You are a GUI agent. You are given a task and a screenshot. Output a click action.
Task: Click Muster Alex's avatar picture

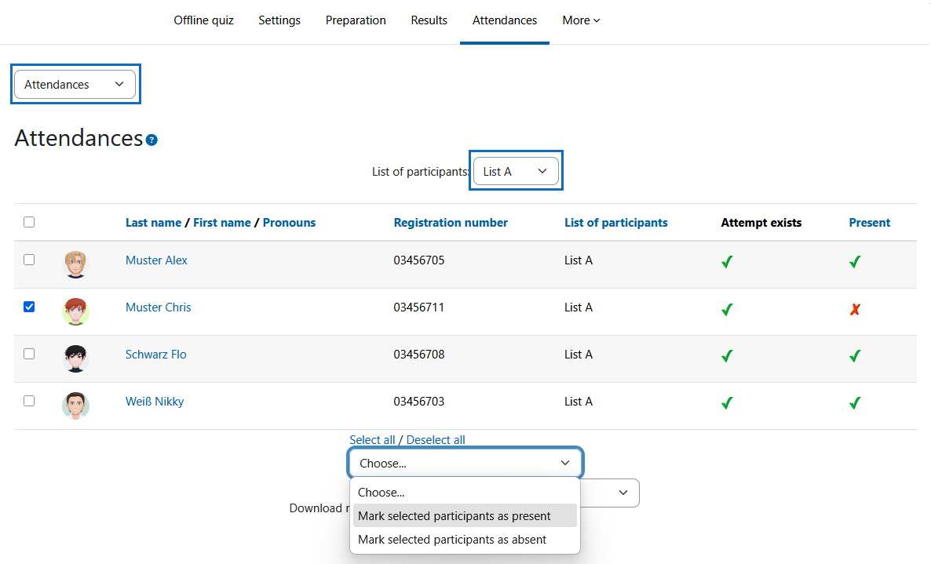click(x=75, y=264)
